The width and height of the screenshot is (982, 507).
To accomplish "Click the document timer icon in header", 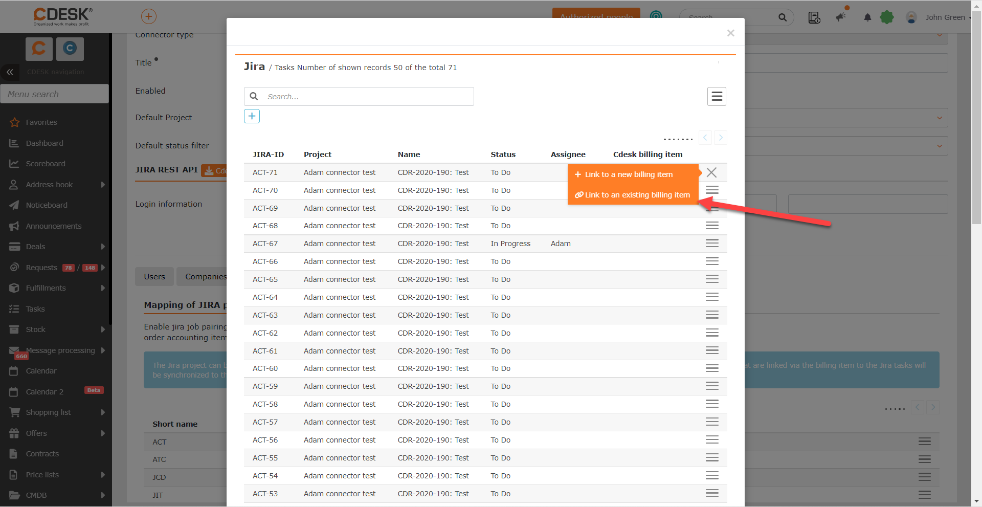I will pyautogui.click(x=814, y=17).
